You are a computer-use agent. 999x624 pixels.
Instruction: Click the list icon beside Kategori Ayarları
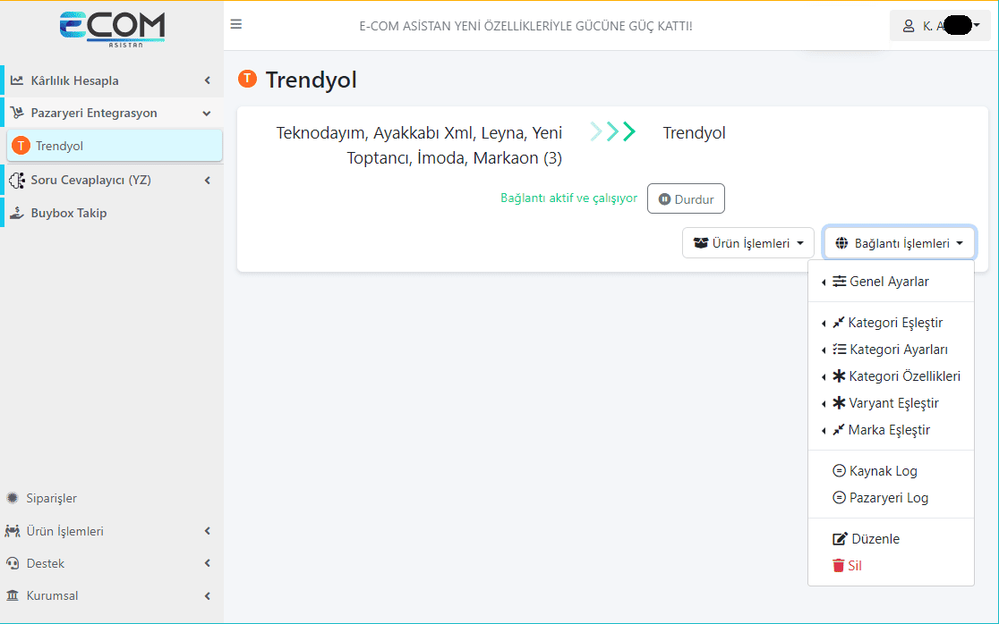click(839, 350)
